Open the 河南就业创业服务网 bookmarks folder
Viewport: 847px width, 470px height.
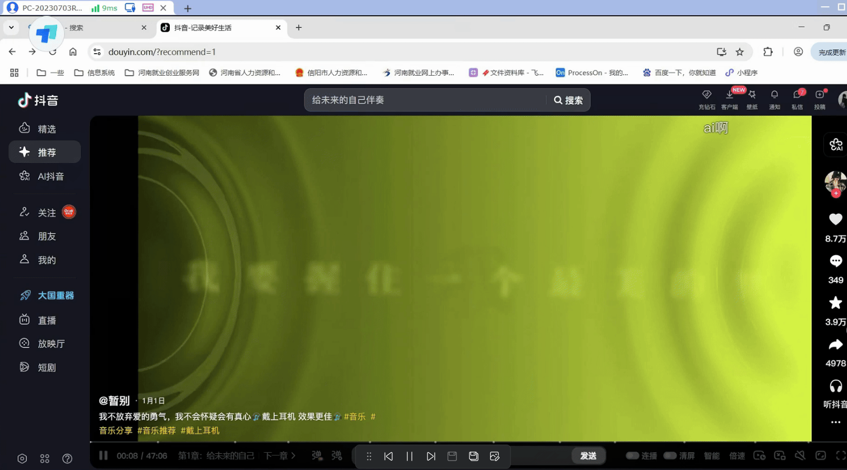pyautogui.click(x=162, y=73)
